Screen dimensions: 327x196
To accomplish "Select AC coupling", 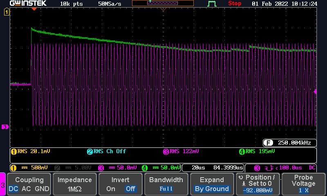I will click(26, 189).
